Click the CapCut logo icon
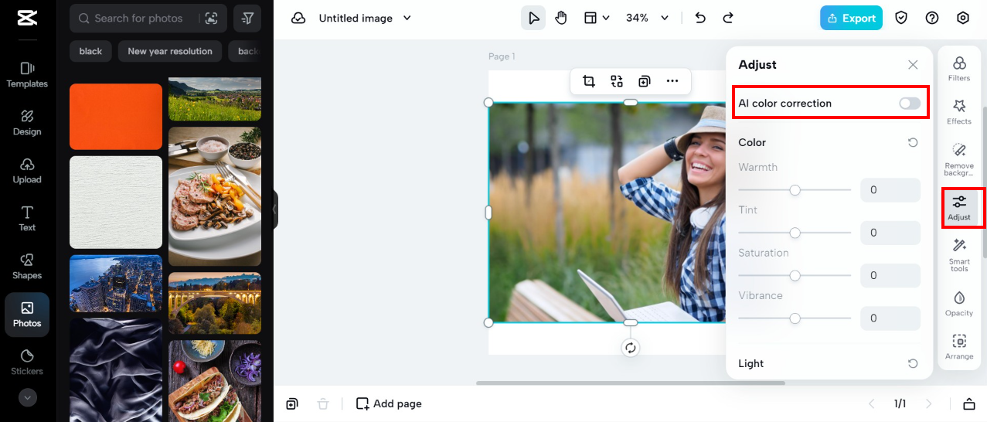The height and width of the screenshot is (422, 987). (26, 19)
